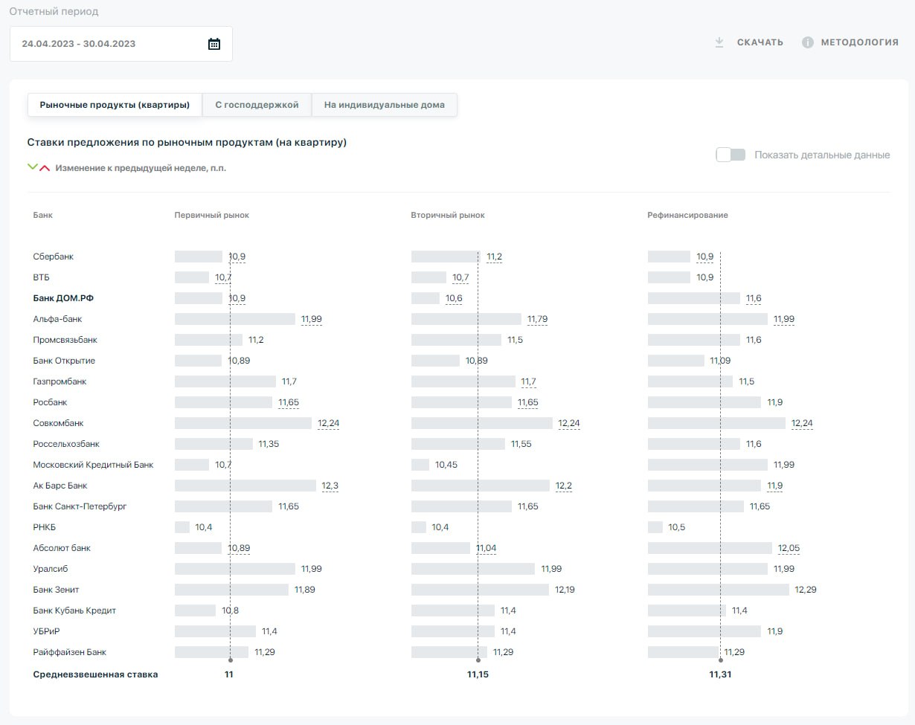Click Альфа-банк refinancing rate 11,99

[x=783, y=319]
